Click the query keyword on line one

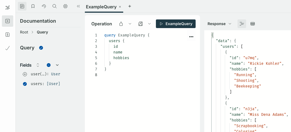click(110, 35)
